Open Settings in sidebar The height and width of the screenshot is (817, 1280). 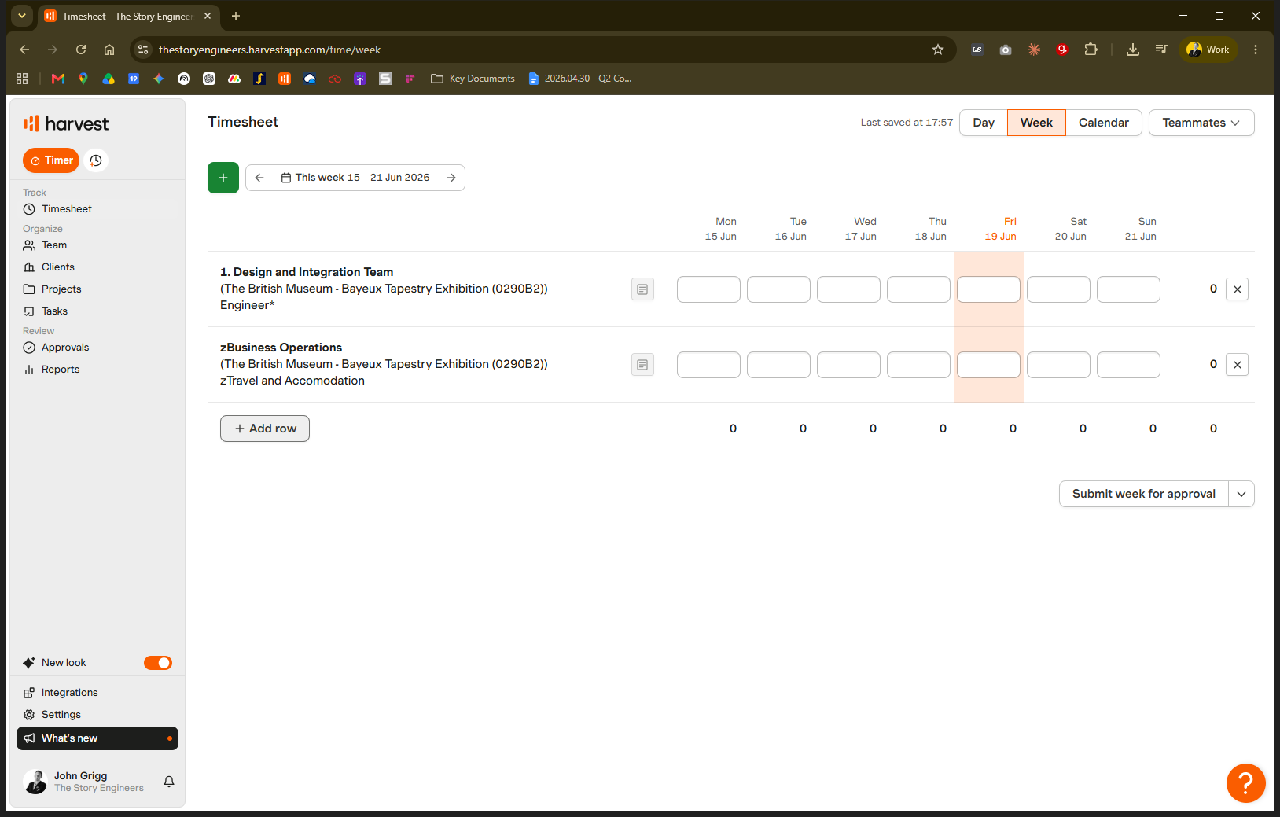(61, 715)
